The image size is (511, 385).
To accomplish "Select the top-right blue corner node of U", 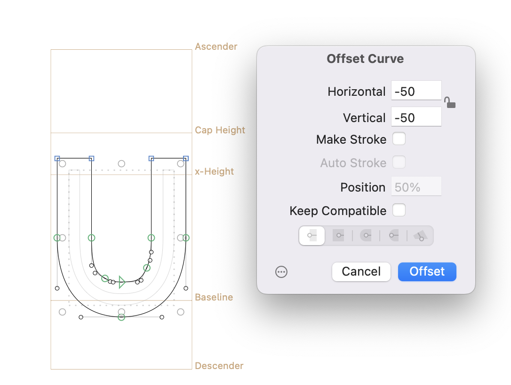I will pyautogui.click(x=186, y=159).
